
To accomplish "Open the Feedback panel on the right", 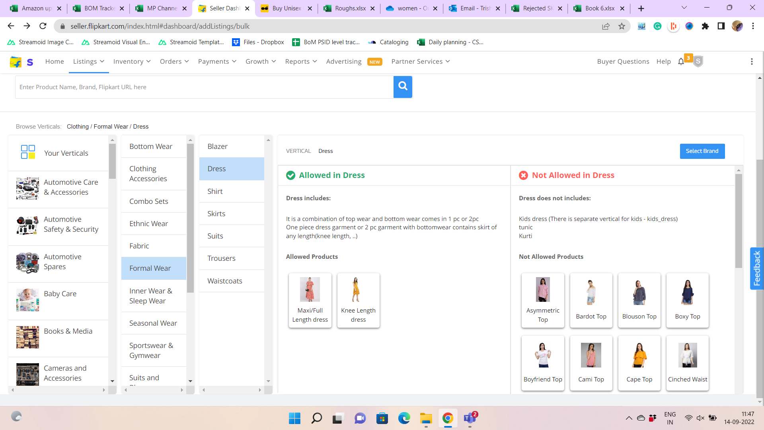I will (756, 268).
